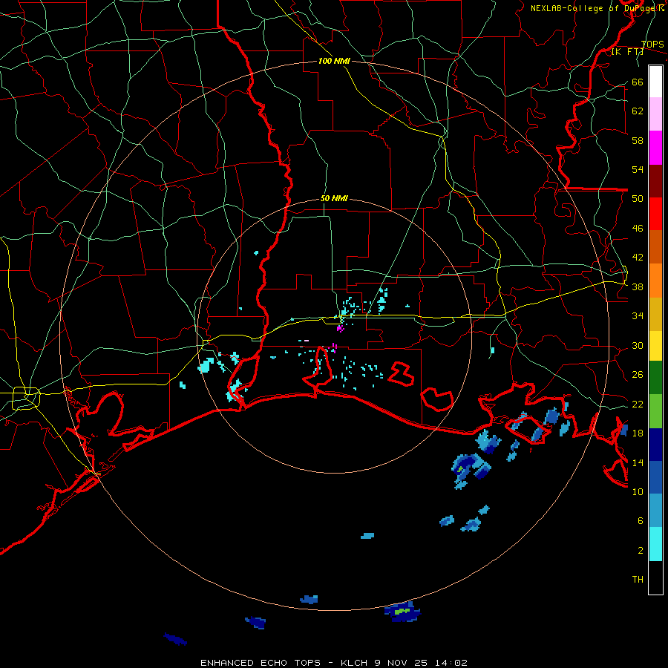This screenshot has height=668, width=668.
Task: Click the "9 NOV 25" date in caption
Action: pos(402,663)
